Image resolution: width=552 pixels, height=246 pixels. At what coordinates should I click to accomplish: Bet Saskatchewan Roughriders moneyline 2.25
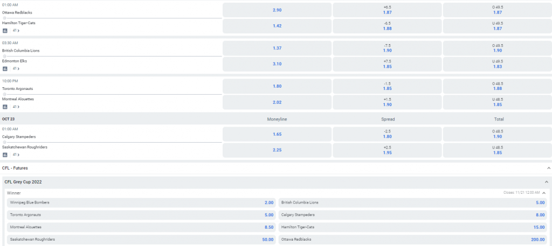pyautogui.click(x=277, y=150)
